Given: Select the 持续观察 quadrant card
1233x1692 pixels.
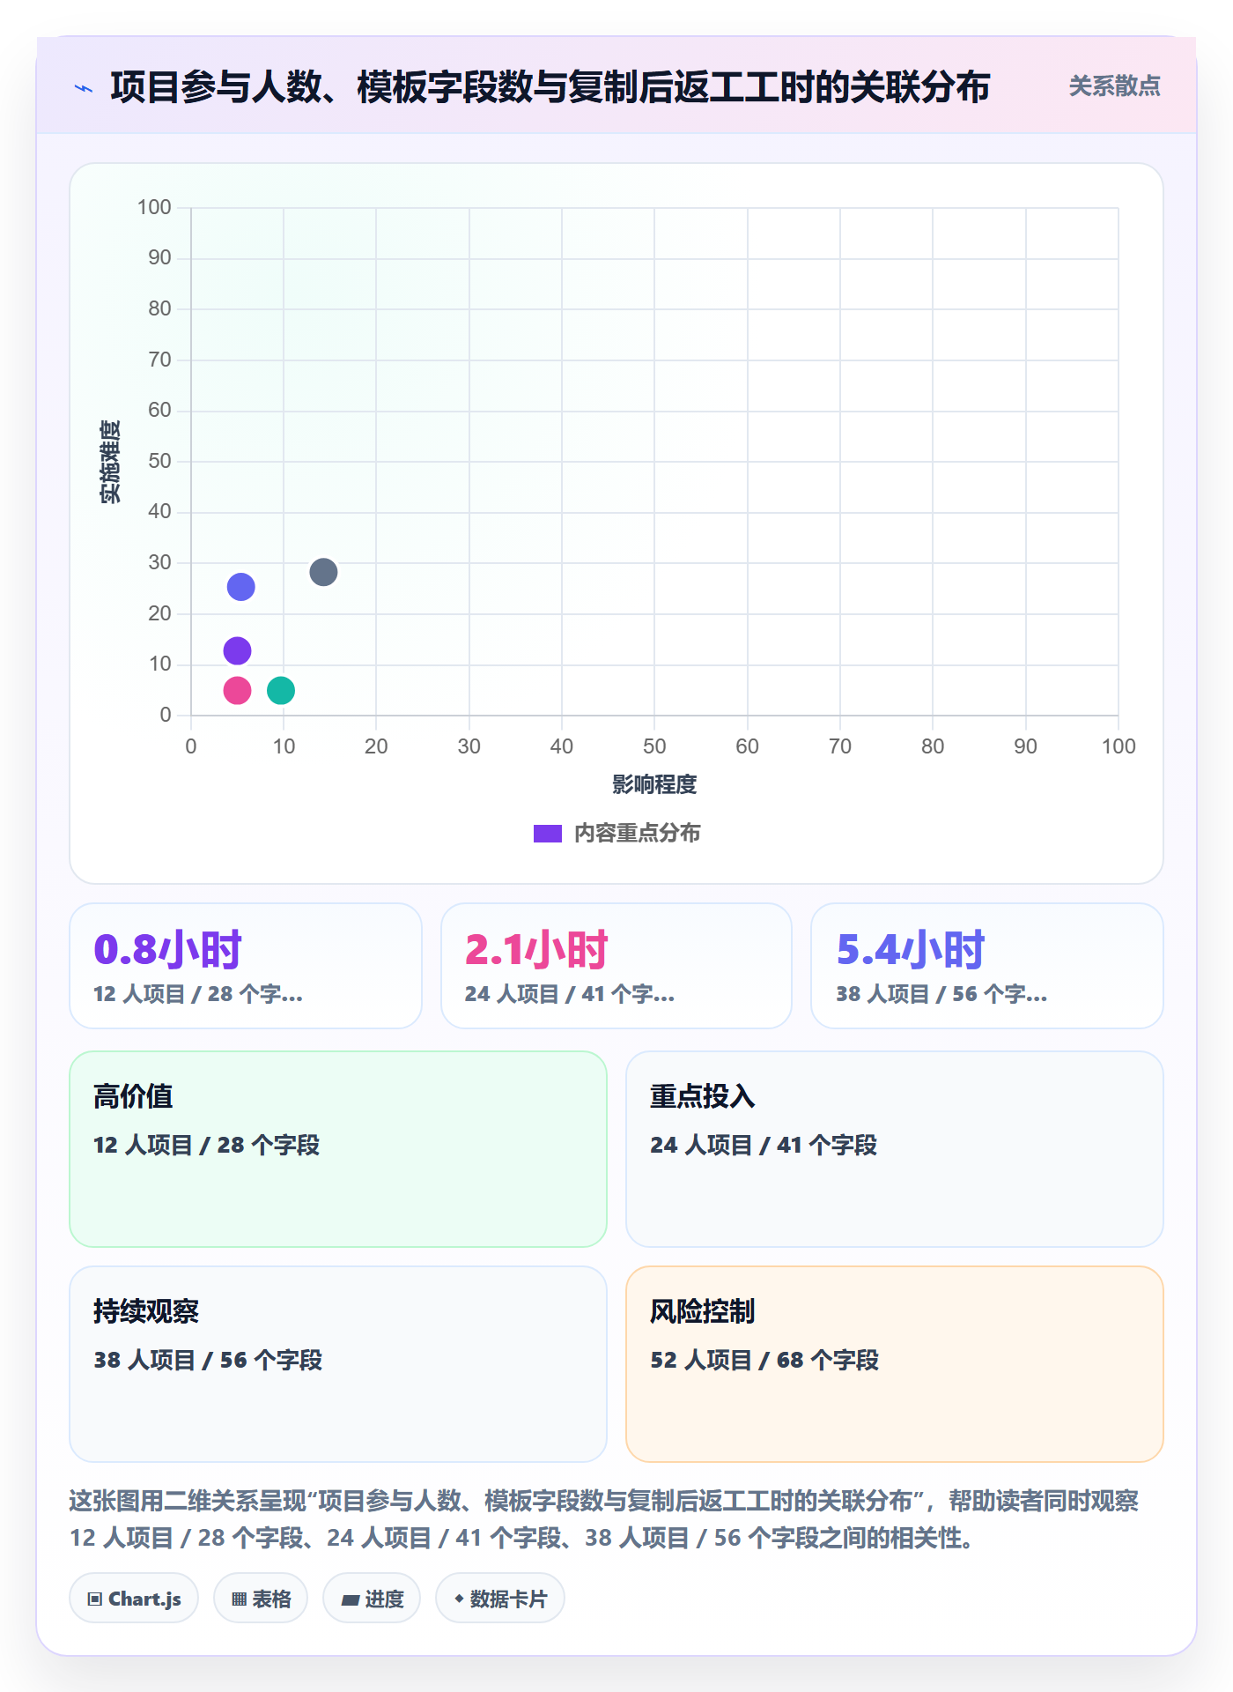Looking at the screenshot, I should (338, 1364).
